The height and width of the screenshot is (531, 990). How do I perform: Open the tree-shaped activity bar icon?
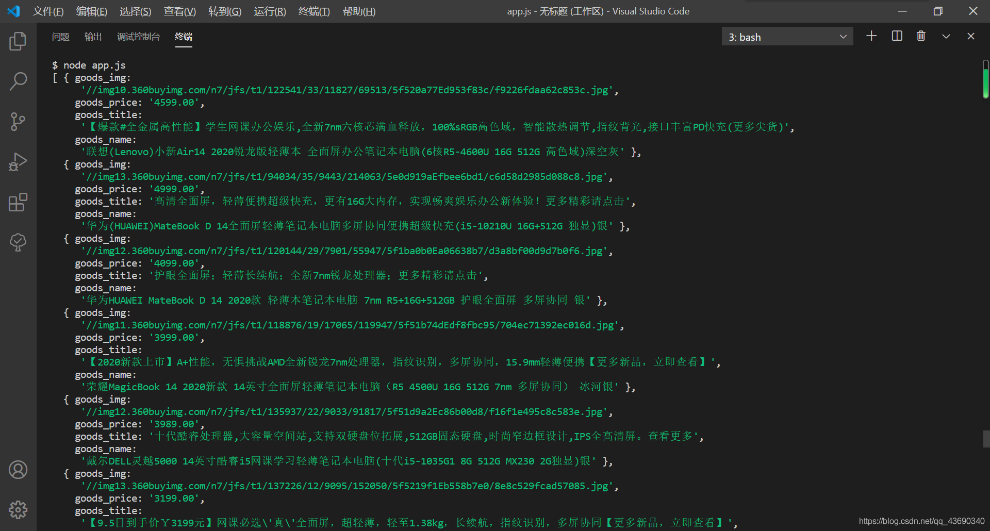click(18, 242)
